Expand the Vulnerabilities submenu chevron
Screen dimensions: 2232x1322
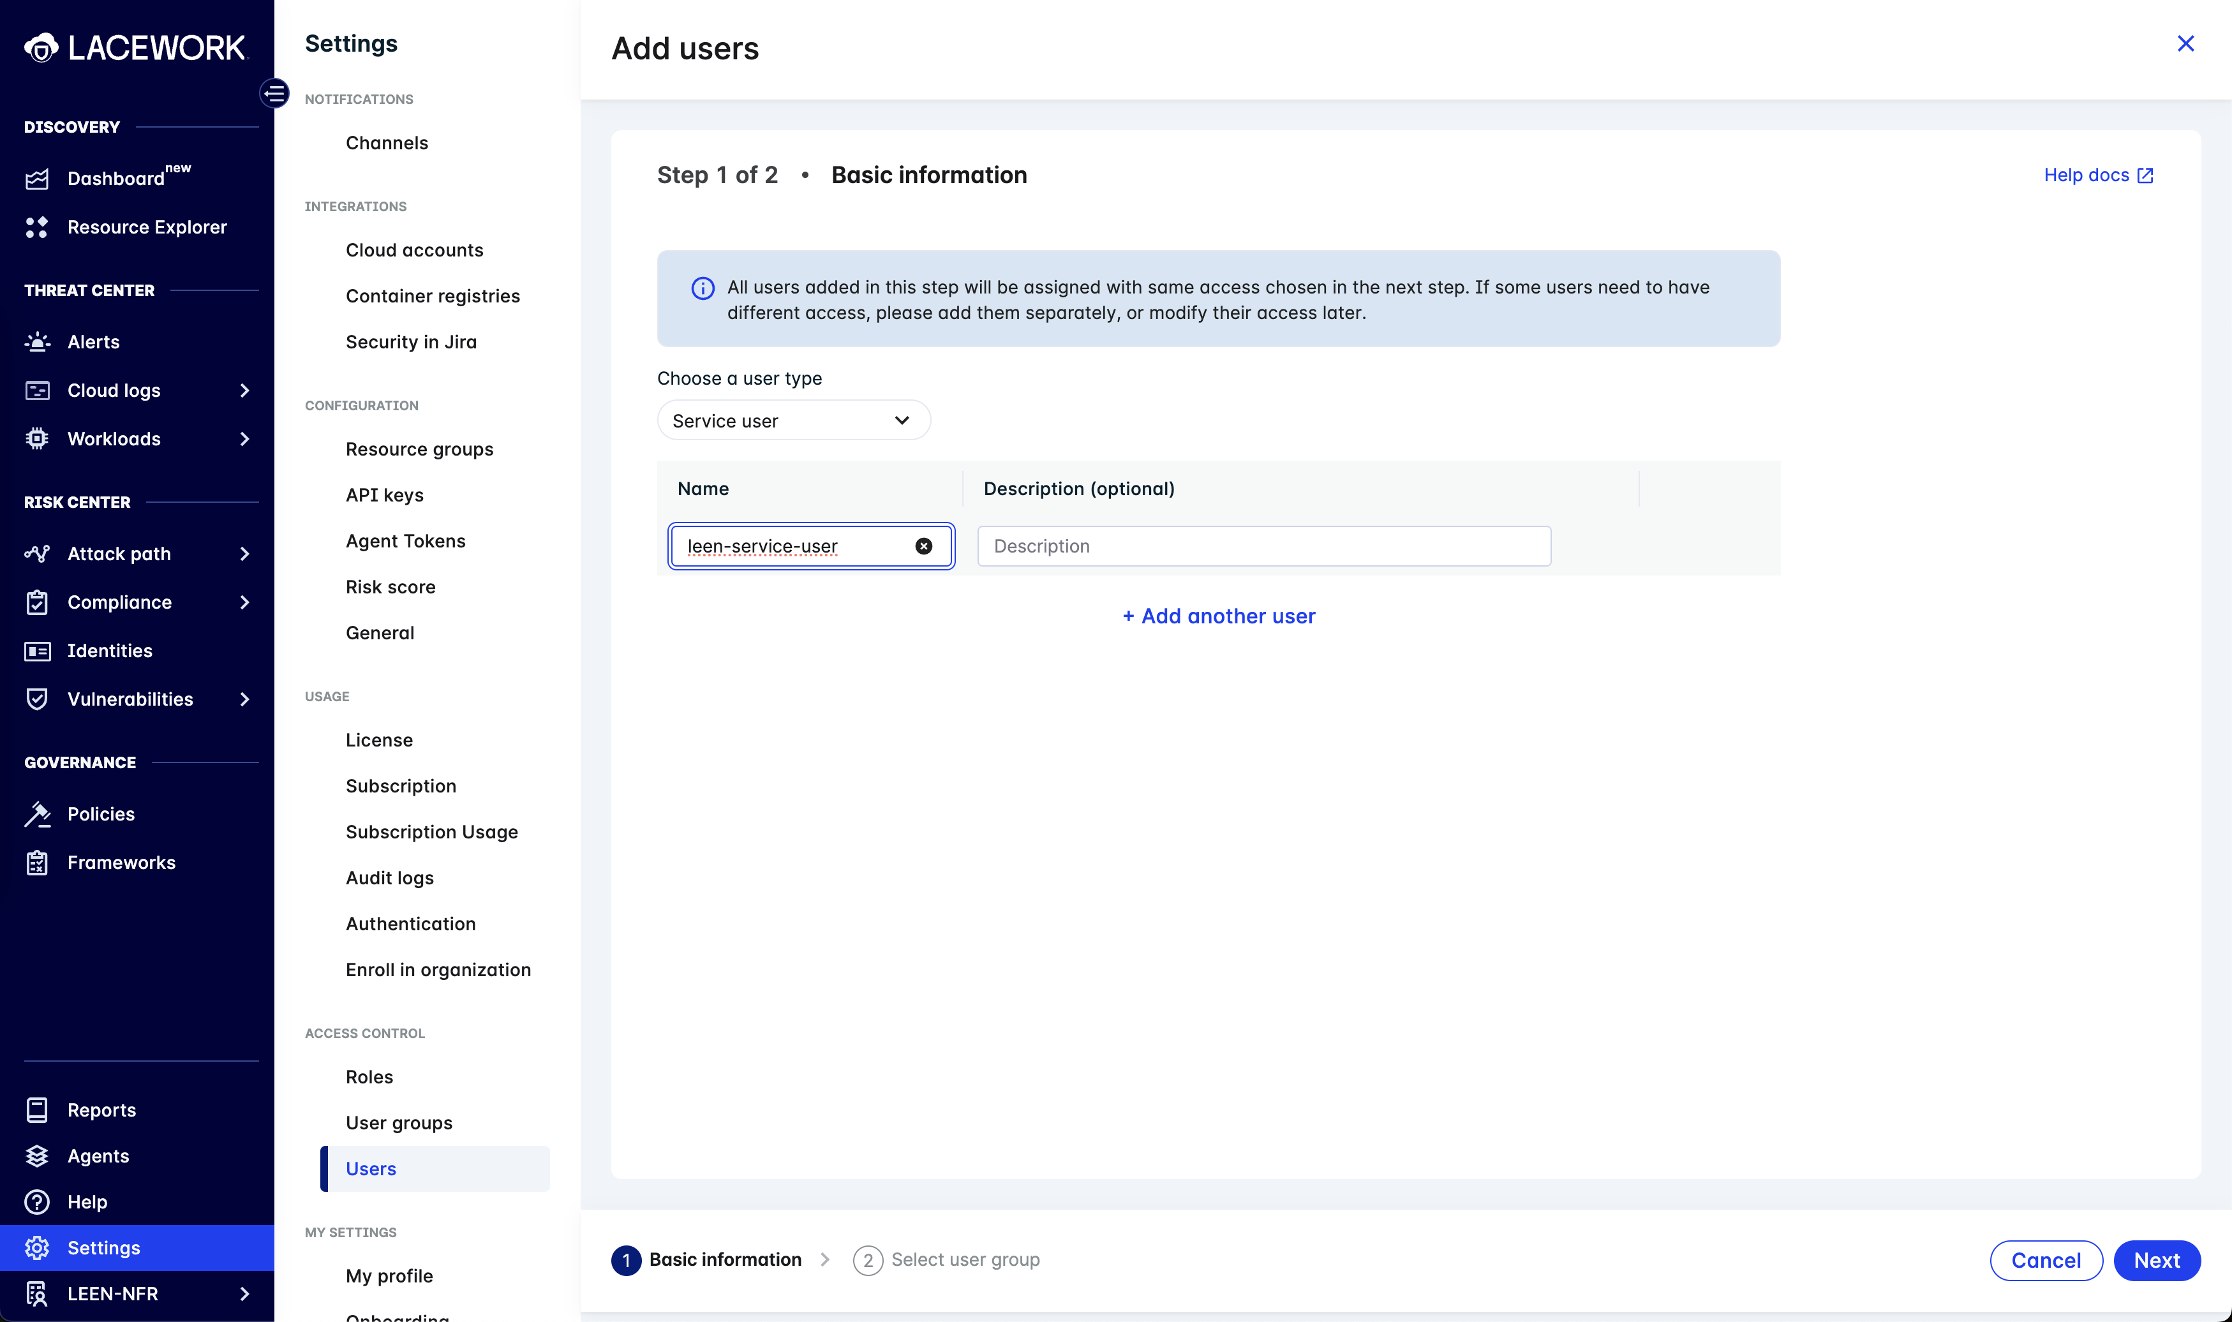coord(245,699)
